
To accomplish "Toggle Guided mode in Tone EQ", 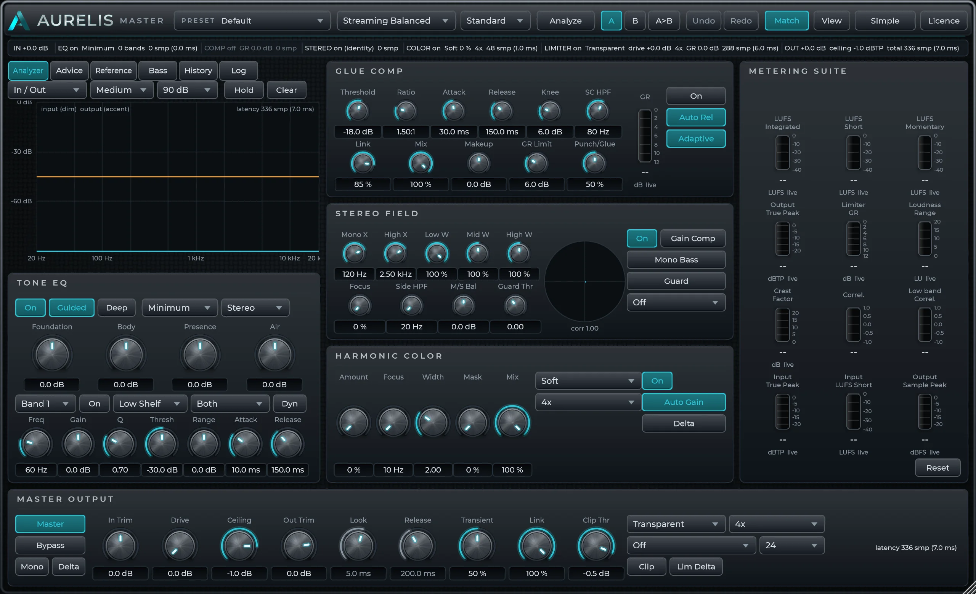I will (71, 307).
